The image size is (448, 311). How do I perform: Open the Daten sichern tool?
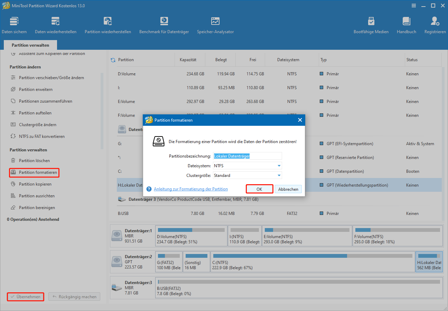click(x=14, y=24)
